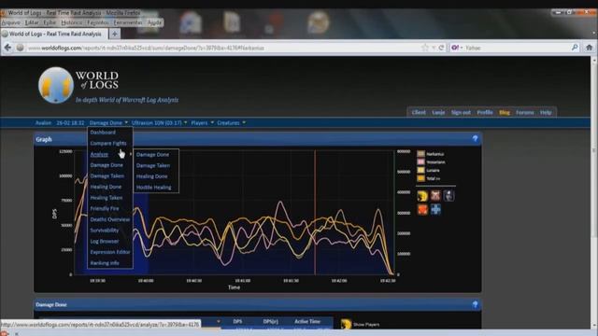Image resolution: width=598 pixels, height=336 pixels.
Task: Select Expression Editor from the dropdown list
Action: [110, 252]
